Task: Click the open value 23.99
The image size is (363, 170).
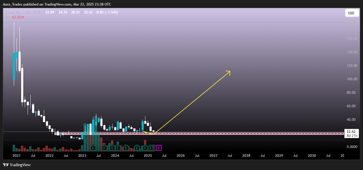Action: coord(49,12)
